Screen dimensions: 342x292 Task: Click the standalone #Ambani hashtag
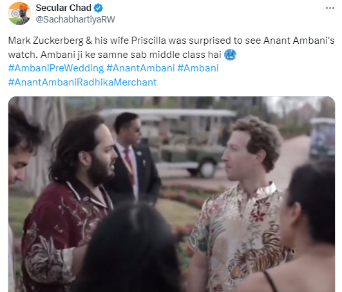198,68
